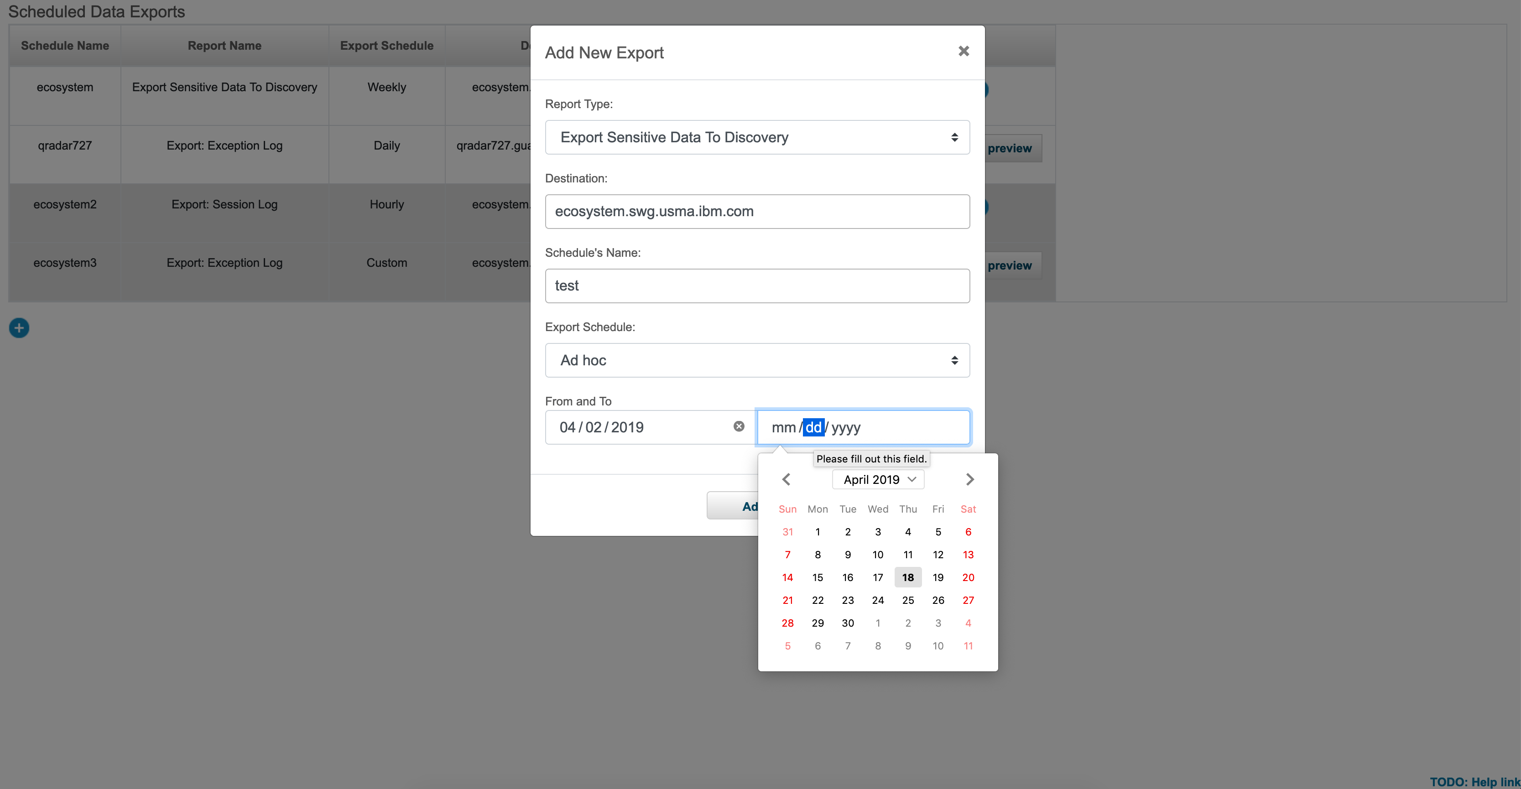Click the Report Type selector arrows

coord(955,137)
